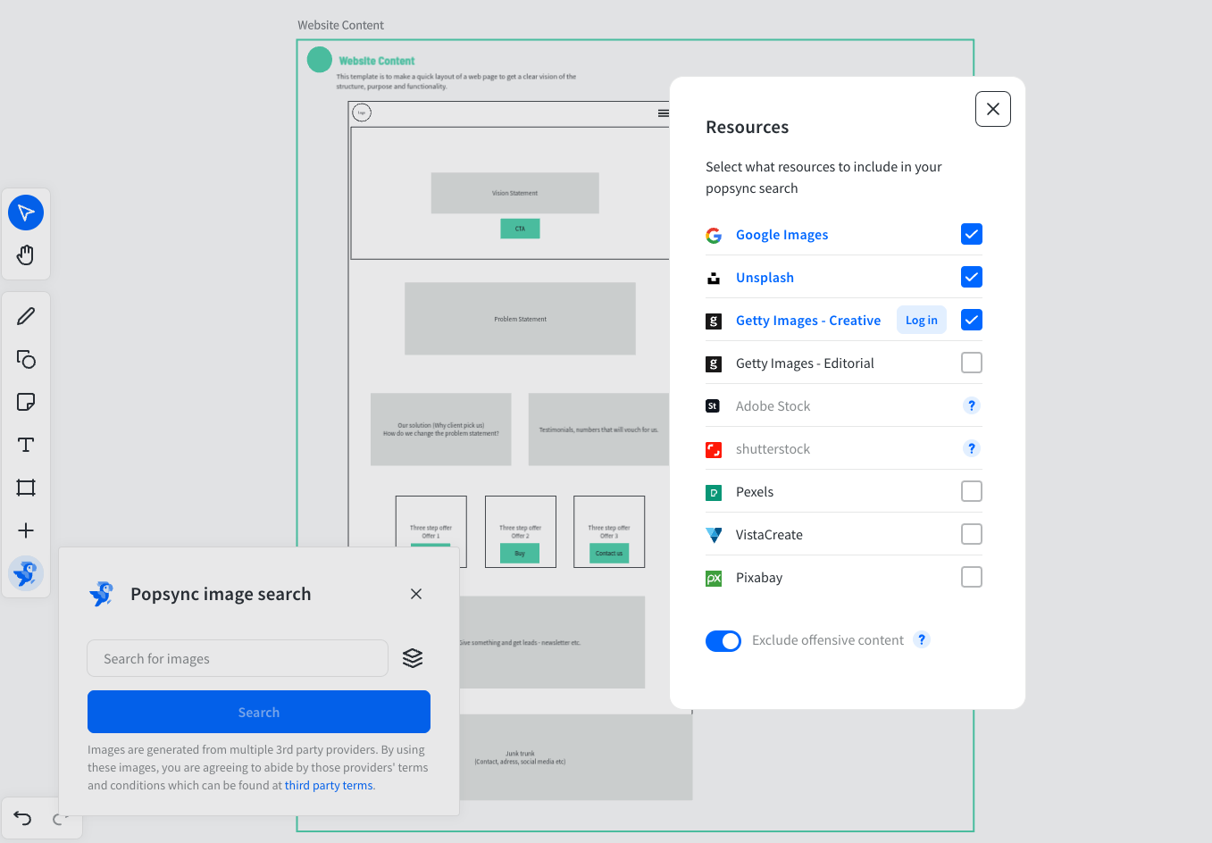Click the Pexels label
Viewport: 1212px width, 843px height.
[755, 492]
